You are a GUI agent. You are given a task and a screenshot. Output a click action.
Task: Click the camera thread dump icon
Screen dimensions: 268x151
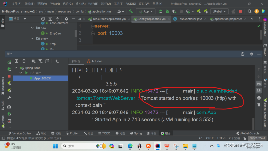click(x=9, y=107)
